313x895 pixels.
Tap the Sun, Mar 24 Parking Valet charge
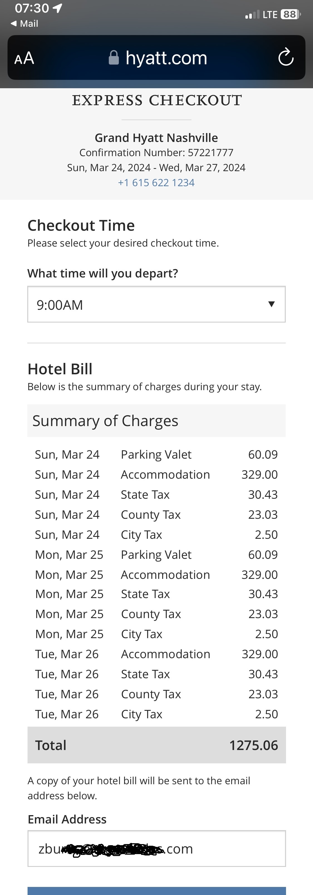click(x=156, y=454)
